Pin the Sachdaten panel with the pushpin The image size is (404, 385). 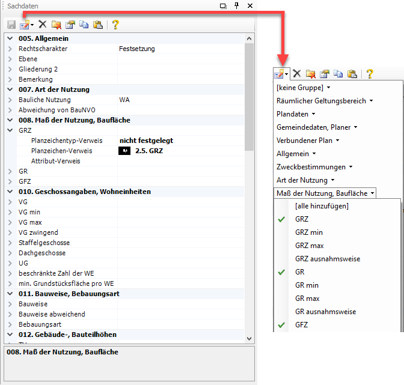coord(237,5)
